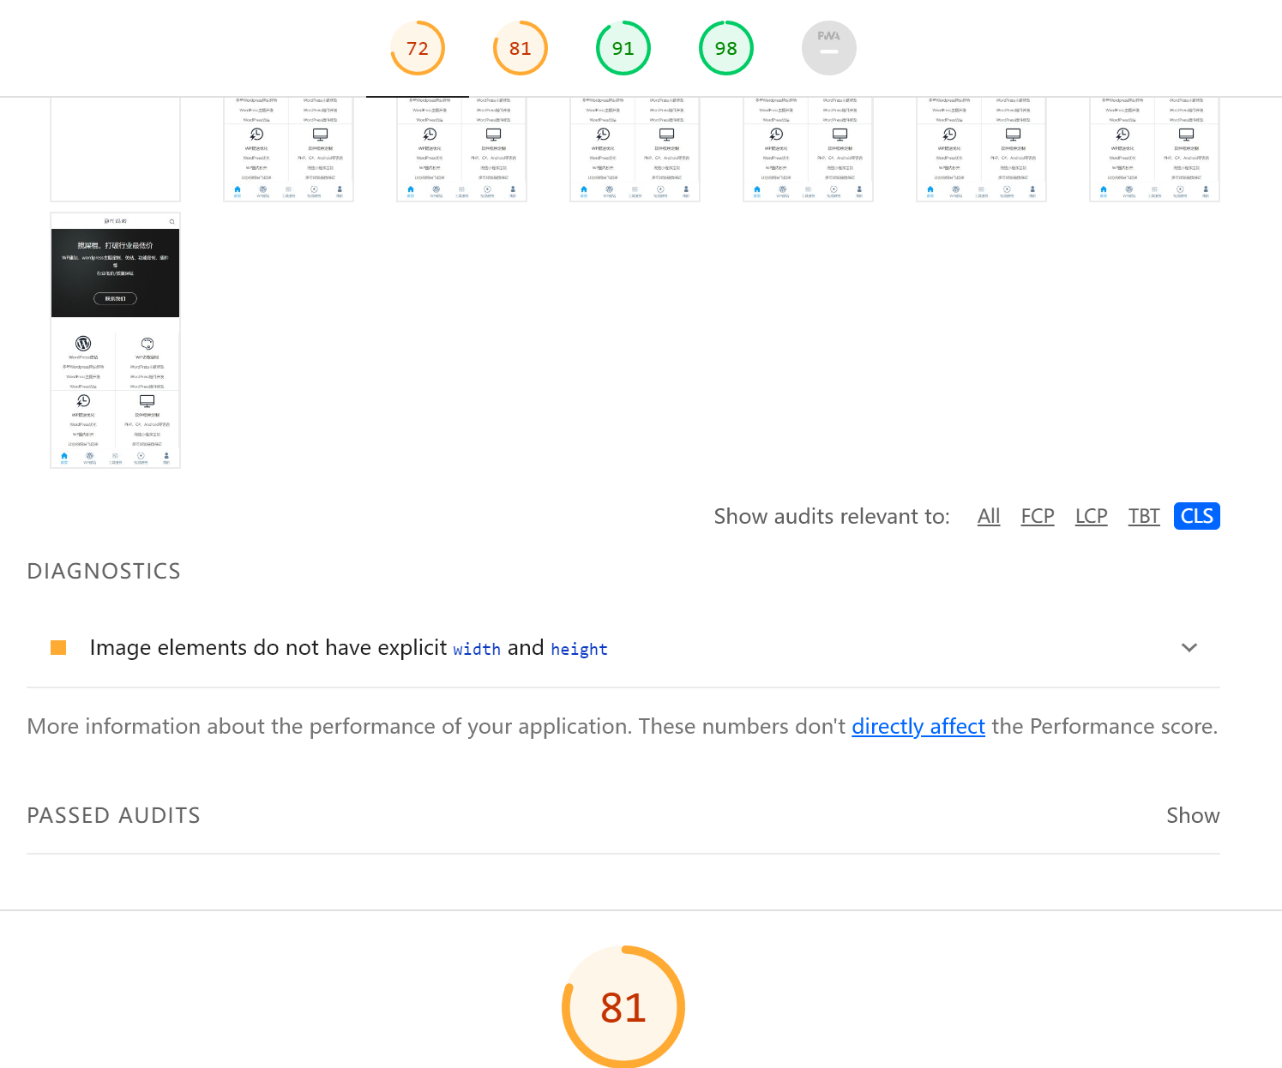The image size is (1282, 1068).
Task: Open the image elements explicit width audit
Action: 623,648
